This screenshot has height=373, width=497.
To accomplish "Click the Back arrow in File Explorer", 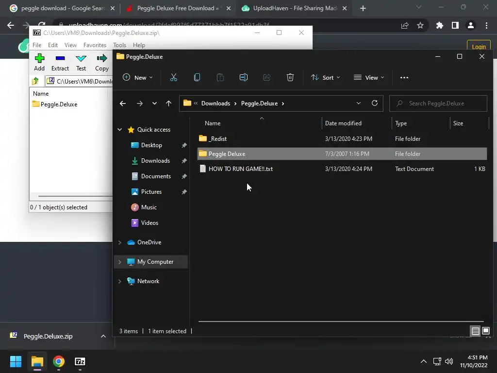I will click(123, 103).
